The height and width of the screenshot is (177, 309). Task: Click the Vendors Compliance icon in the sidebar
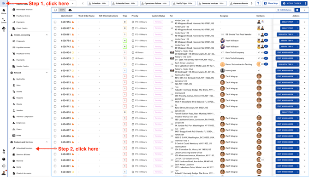click(14, 117)
